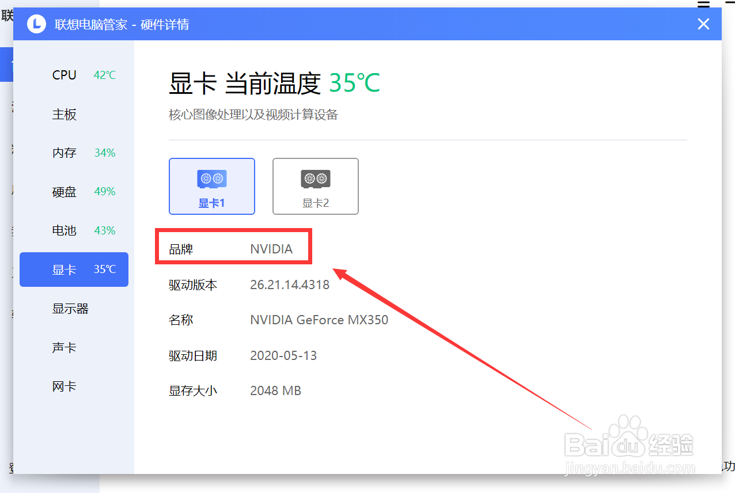Screen dimensions: 735x493
Task: Click the 核心图像处理以及视频计算设备 description
Action: point(253,115)
